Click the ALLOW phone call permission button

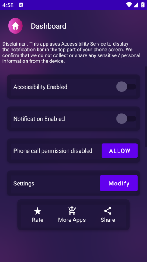[x=120, y=150]
